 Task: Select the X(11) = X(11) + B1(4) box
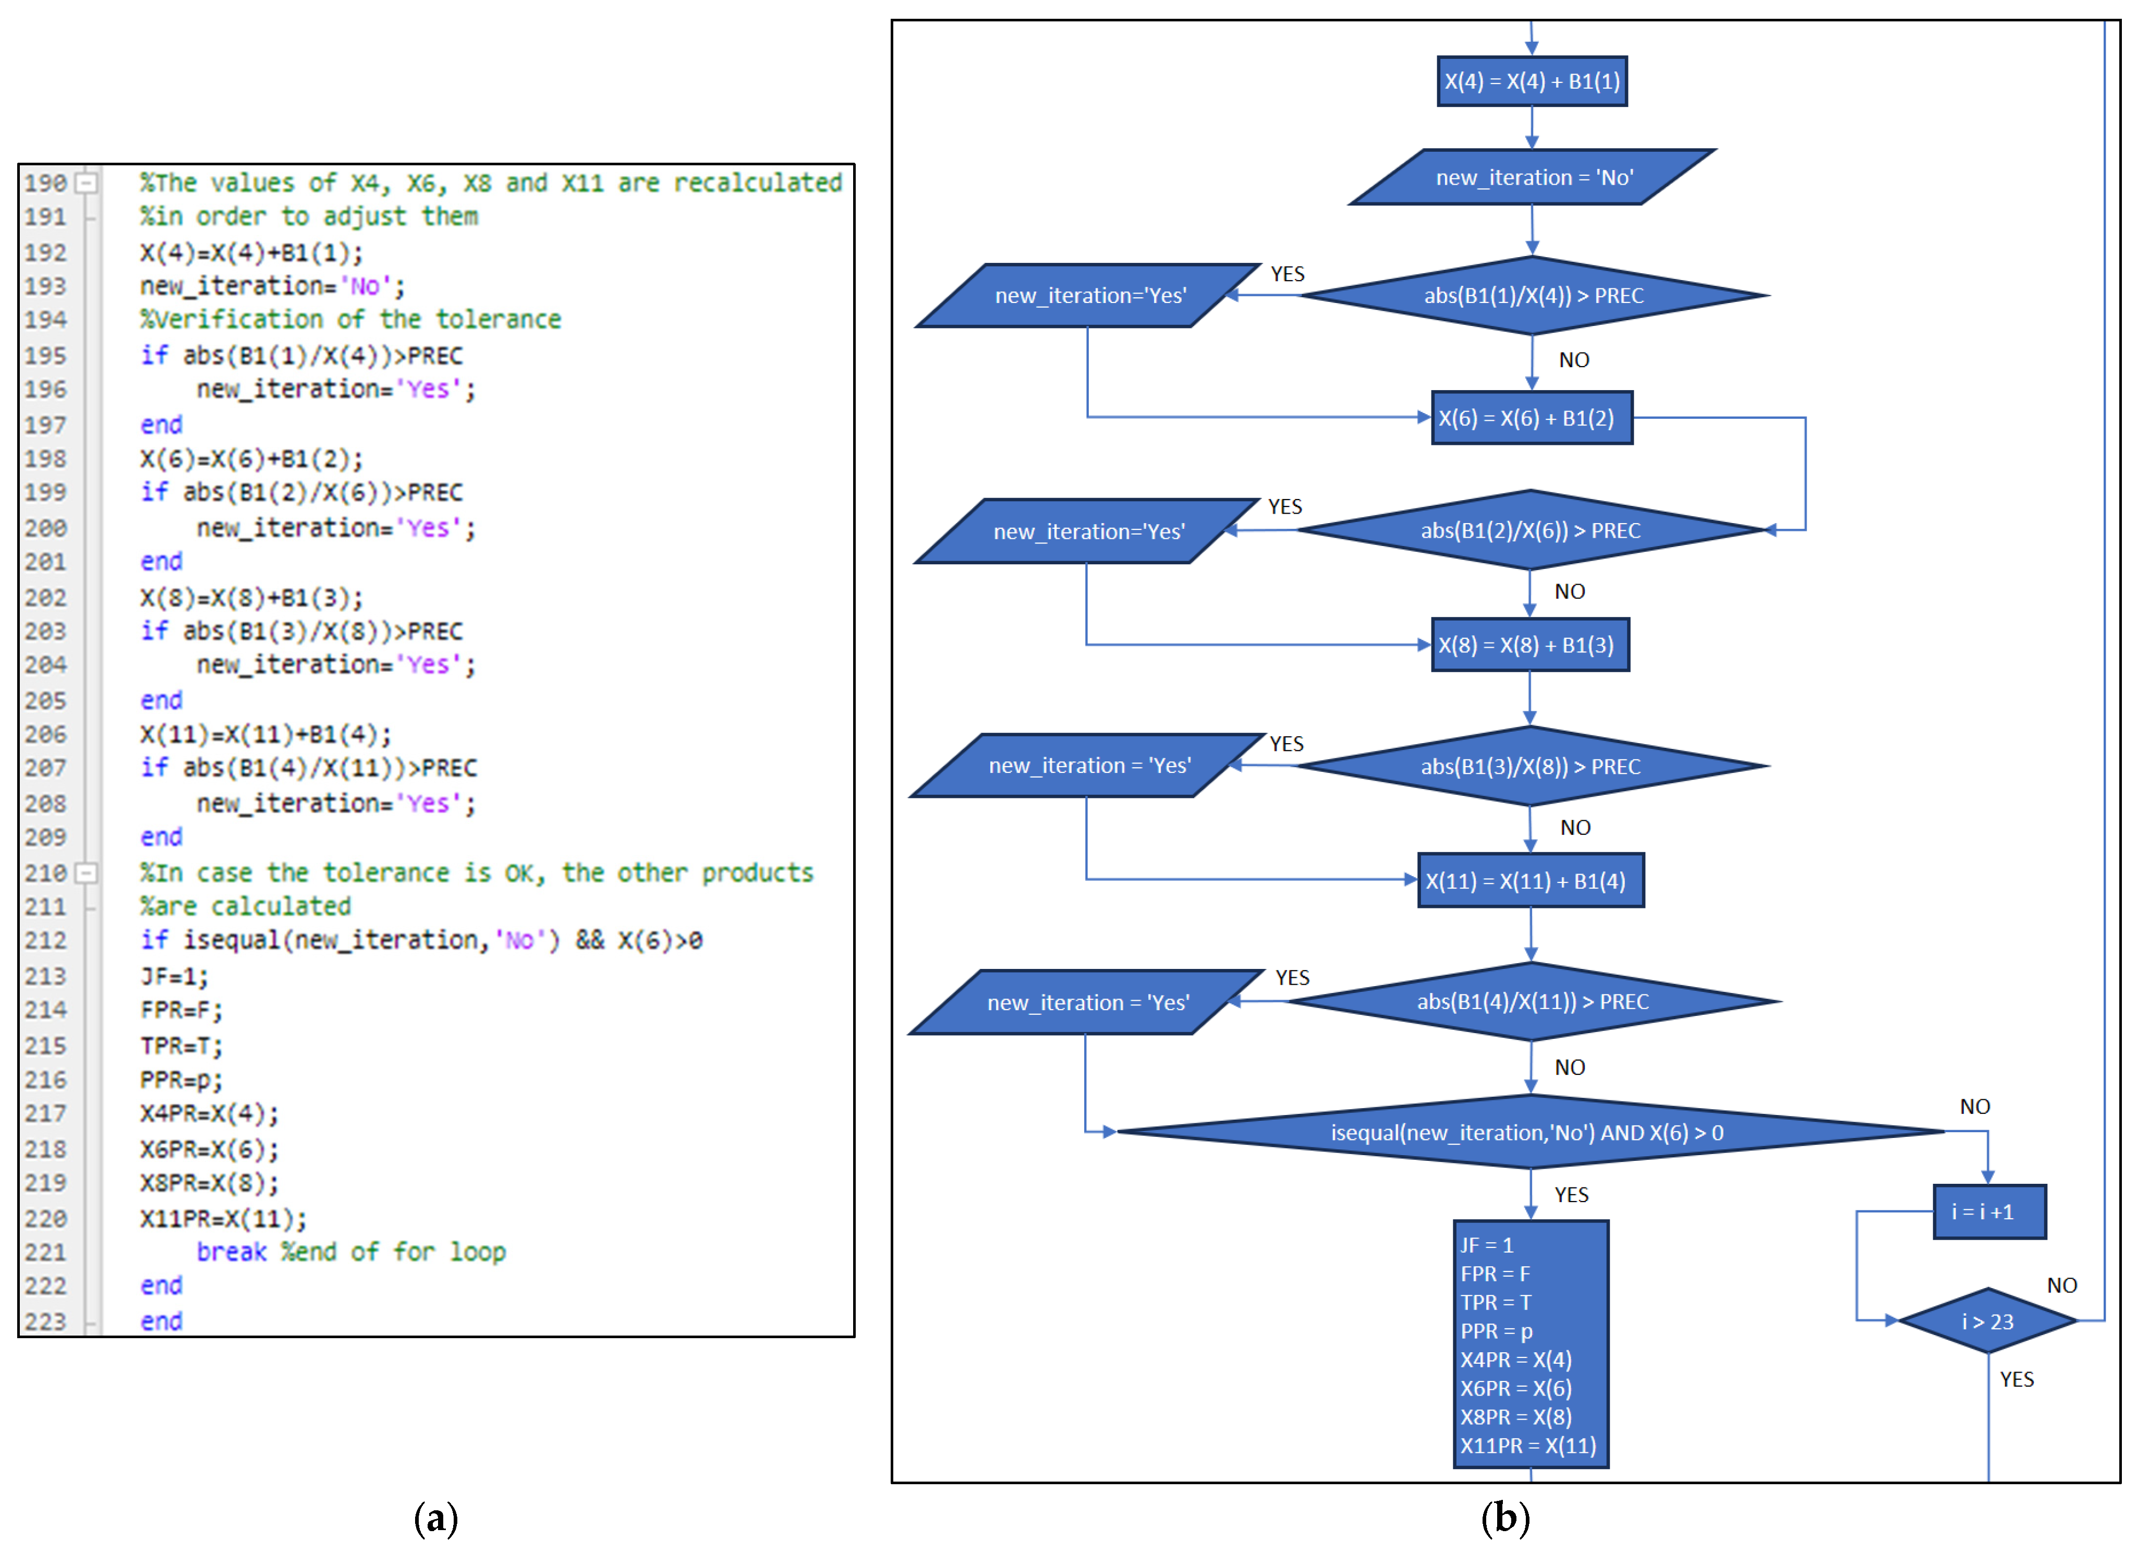[1531, 881]
